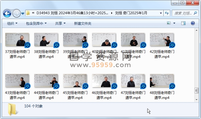Image resolution: width=201 pixels, height=119 pixels.
Task: Click the Help question mark icon
Action: point(193,23)
